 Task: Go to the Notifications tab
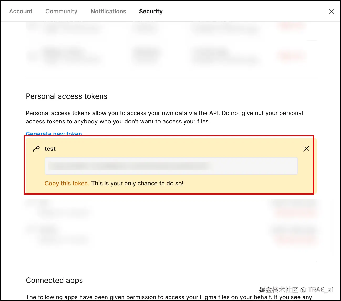109,11
